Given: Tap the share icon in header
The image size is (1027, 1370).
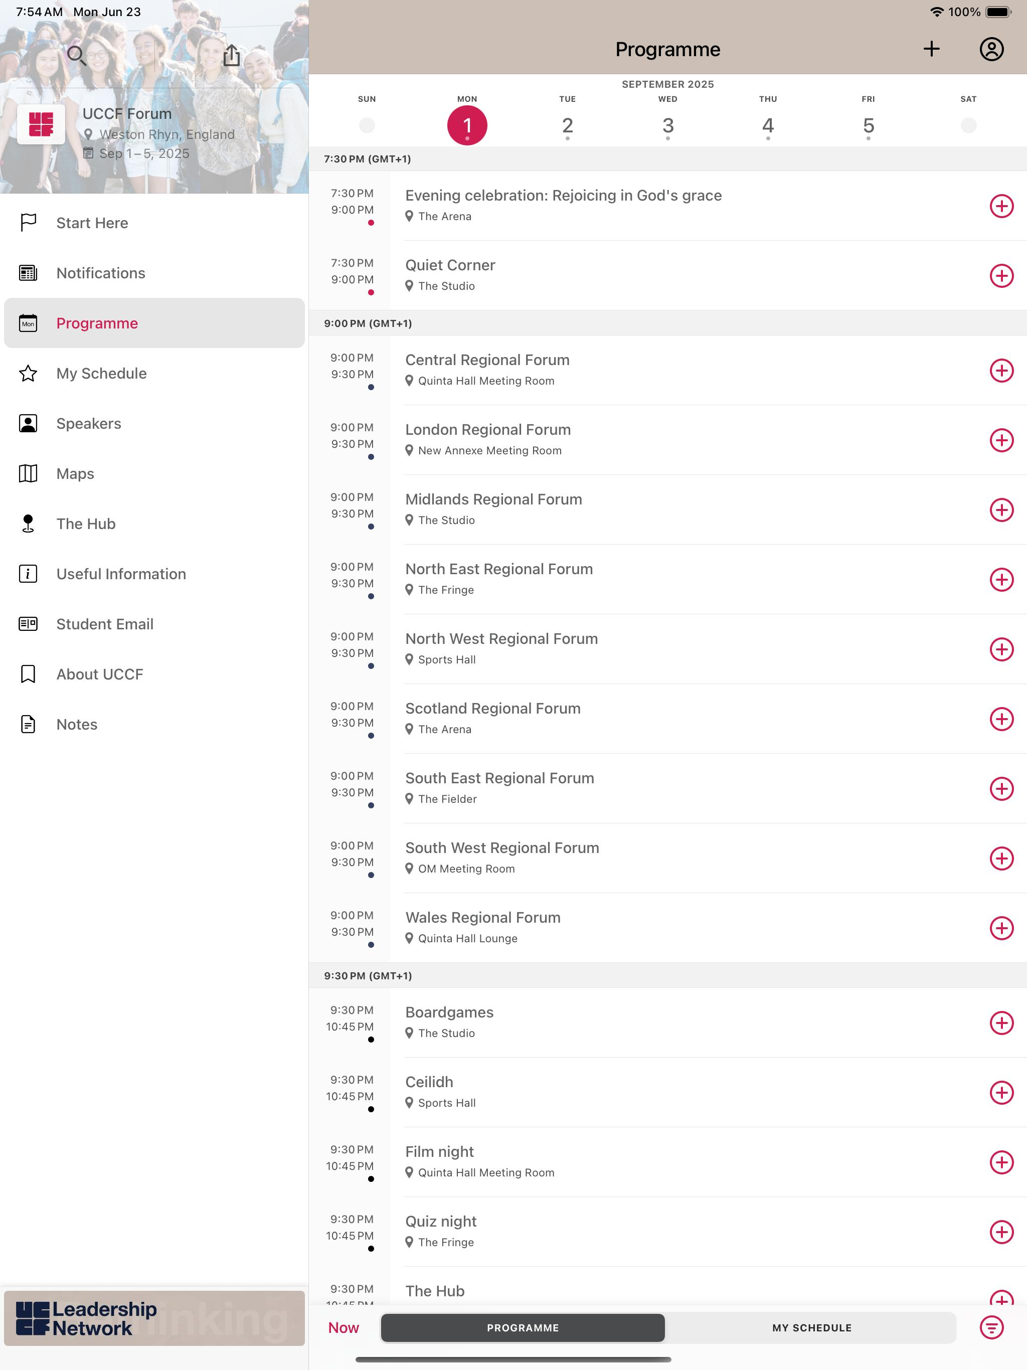Looking at the screenshot, I should (x=231, y=55).
